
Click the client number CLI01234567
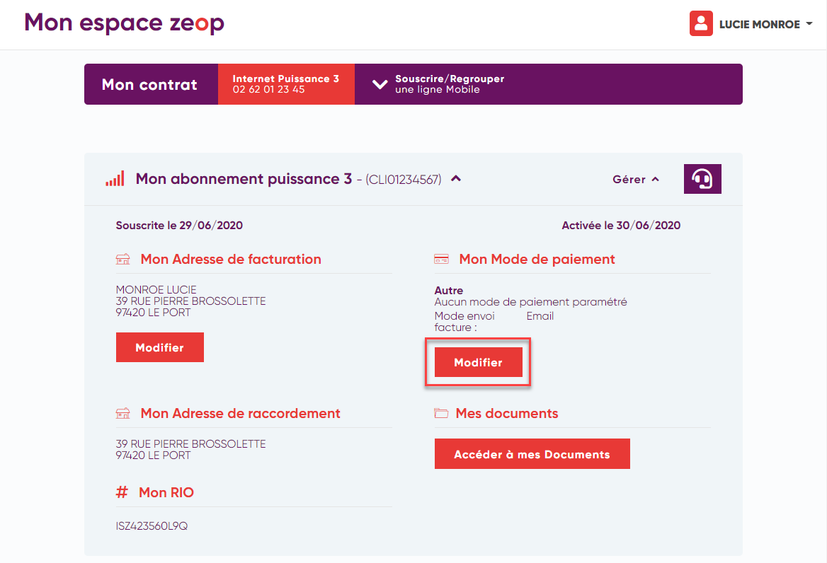pos(404,180)
